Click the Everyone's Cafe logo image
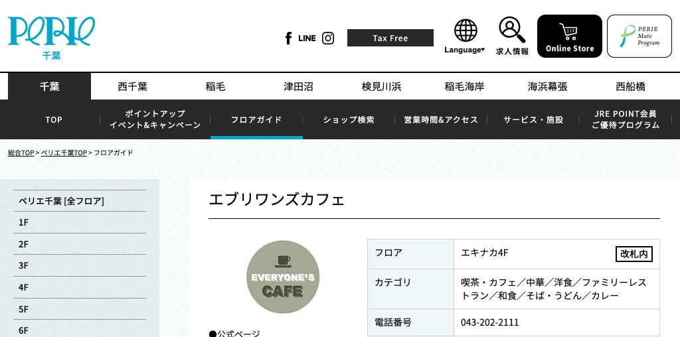The image size is (680, 337). [283, 277]
